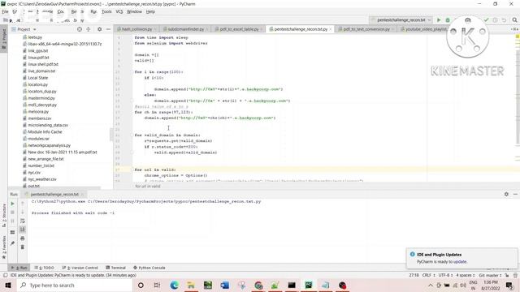Toggle scroll to end in Run console
This screenshot has width=520, height=292.
(x=23, y=230)
